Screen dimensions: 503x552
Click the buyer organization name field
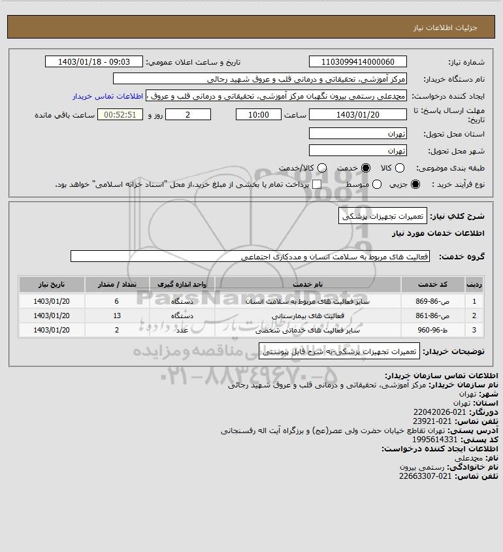point(260,79)
